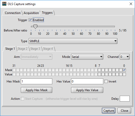This screenshot has height=116, width=135.
Task: Click the OLS application icon in title bar
Action: (x=4, y=4)
